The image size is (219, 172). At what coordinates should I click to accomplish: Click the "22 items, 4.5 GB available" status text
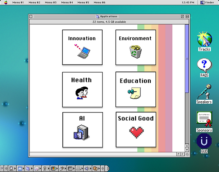click(x=109, y=22)
